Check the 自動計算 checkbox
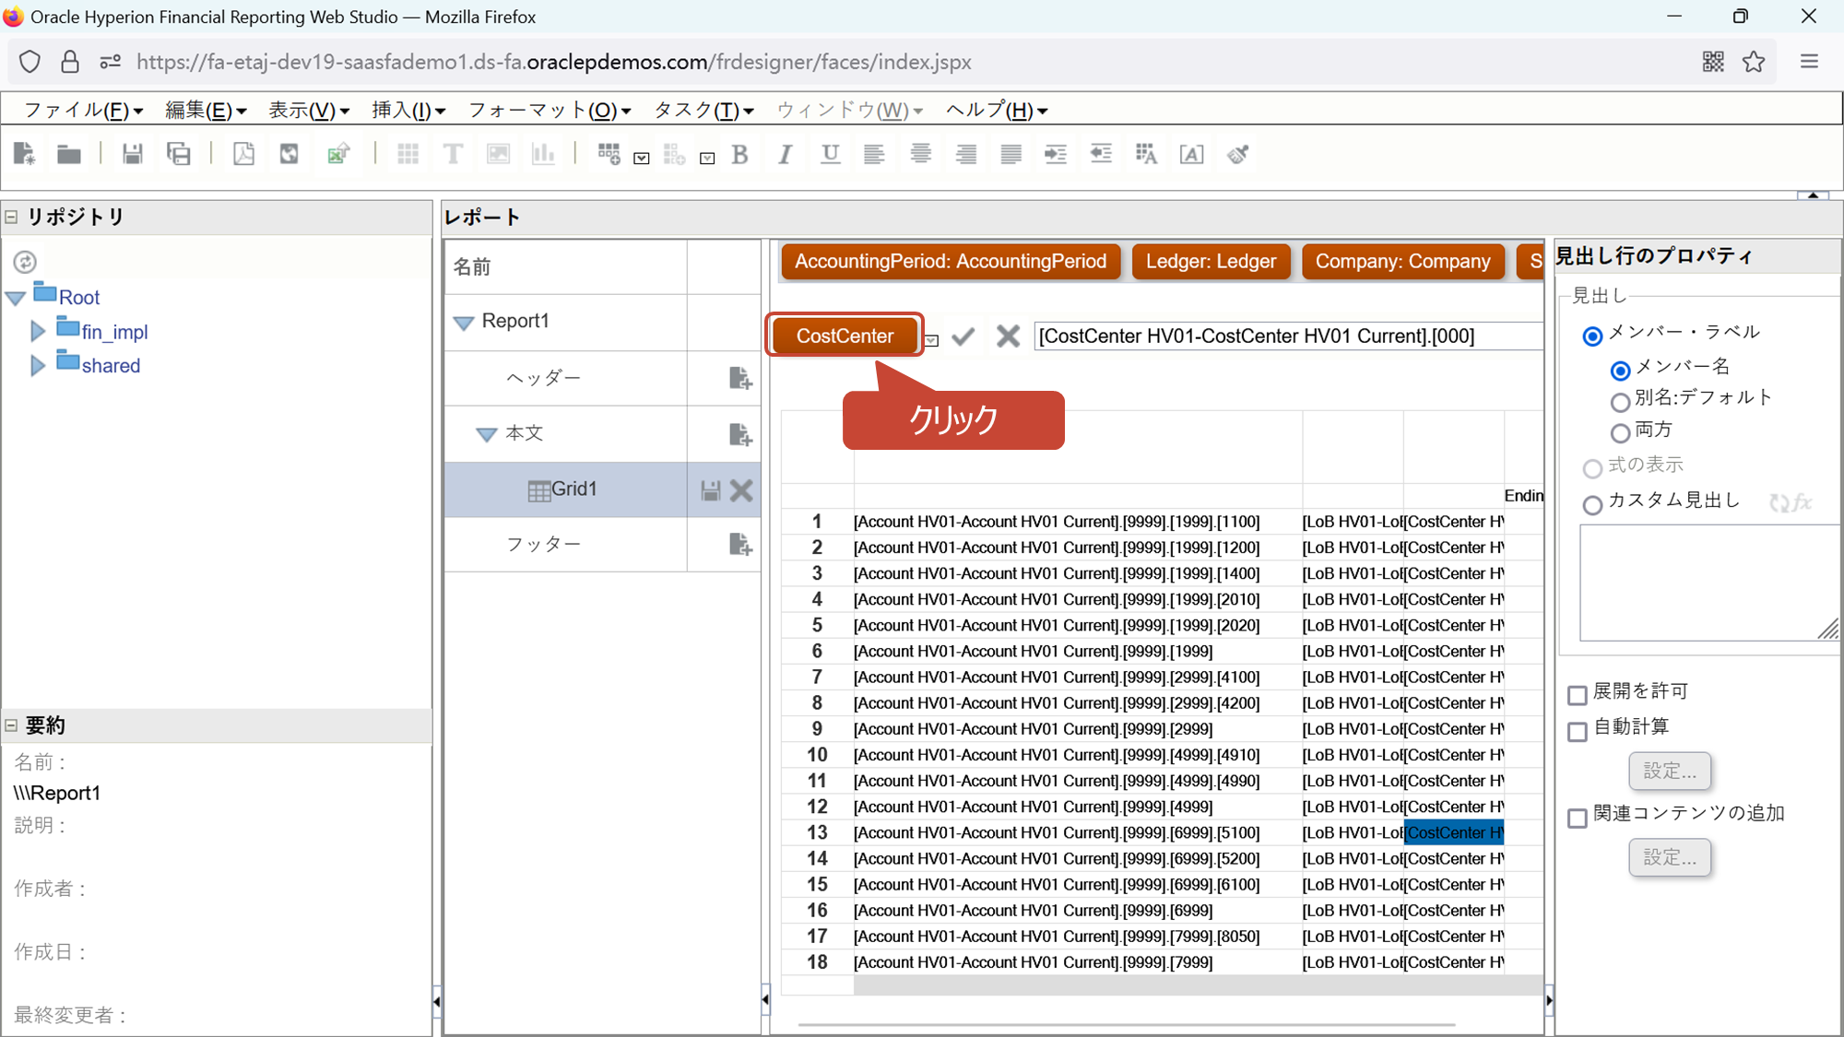This screenshot has height=1037, width=1844. pyautogui.click(x=1578, y=731)
